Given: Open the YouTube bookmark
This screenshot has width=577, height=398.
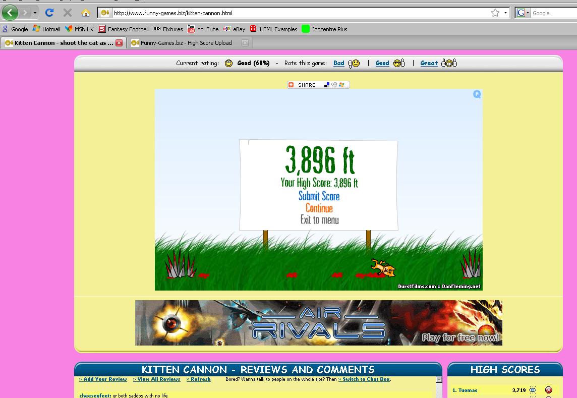Looking at the screenshot, I should [203, 29].
